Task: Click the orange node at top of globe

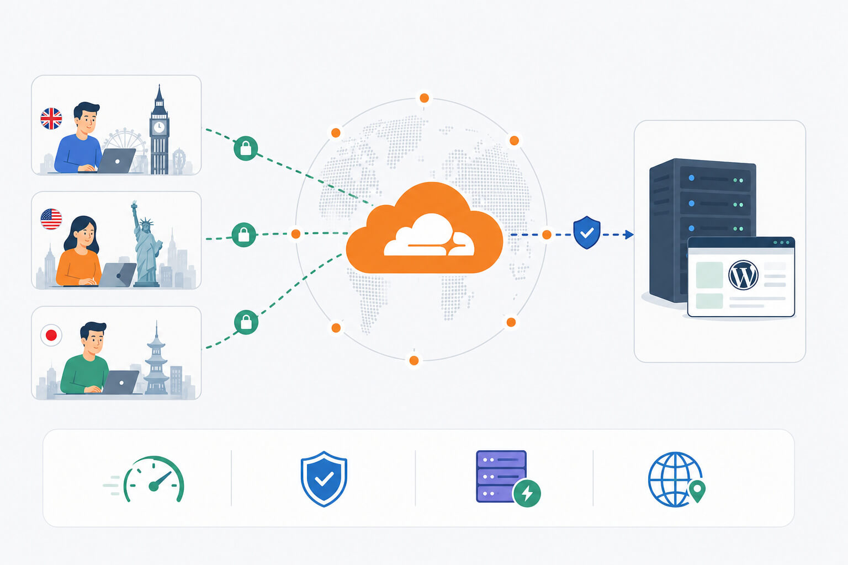Action: click(424, 98)
